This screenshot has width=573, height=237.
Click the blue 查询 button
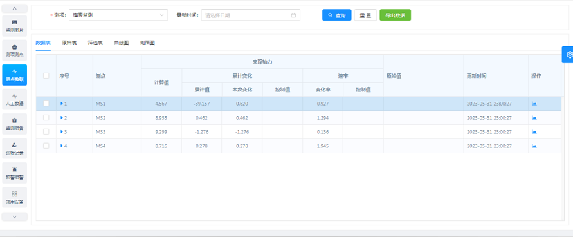[x=336, y=15]
